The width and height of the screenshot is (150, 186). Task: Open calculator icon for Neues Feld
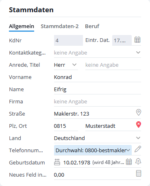point(139,173)
